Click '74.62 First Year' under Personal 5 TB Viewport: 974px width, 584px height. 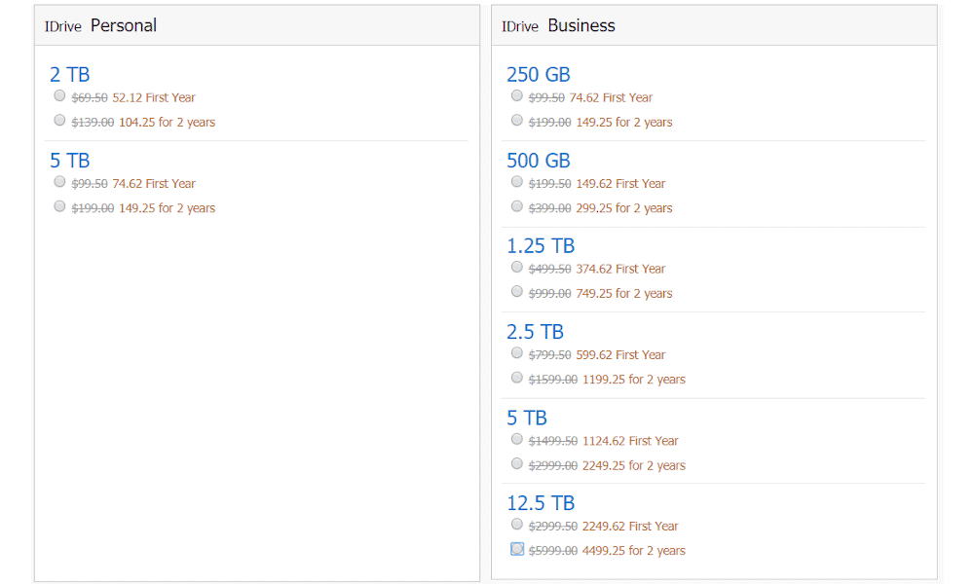click(154, 184)
